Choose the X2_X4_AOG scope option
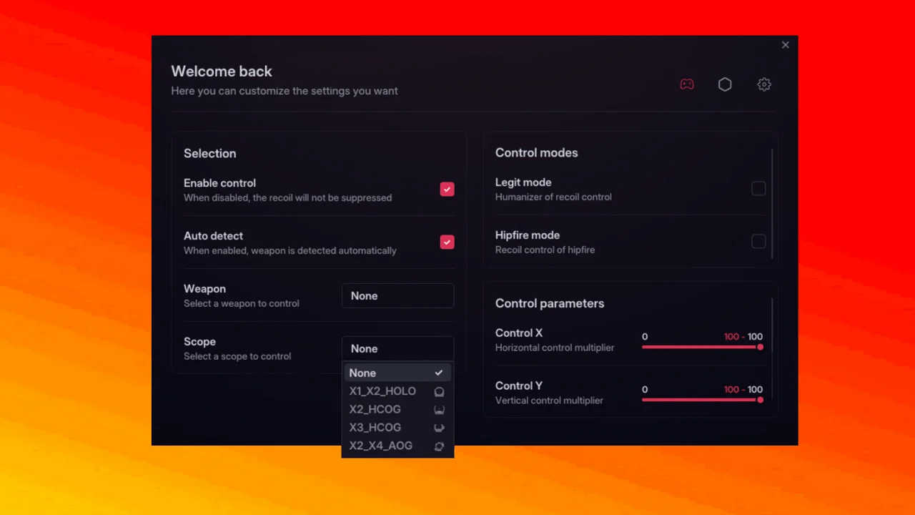The image size is (915, 515). coord(381,446)
